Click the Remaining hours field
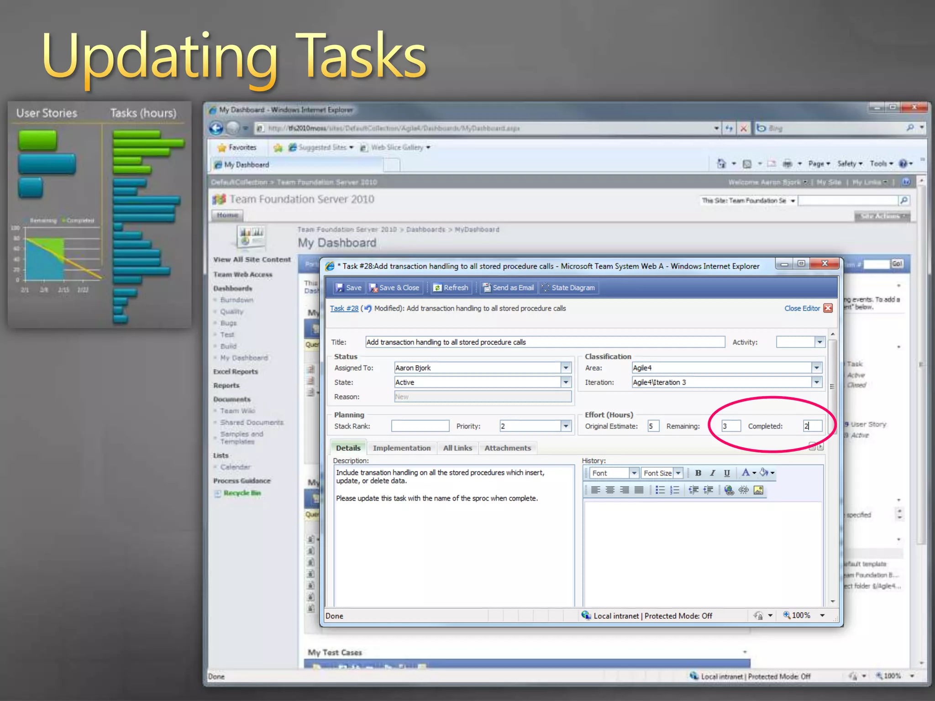Viewport: 935px width, 701px height. [730, 426]
